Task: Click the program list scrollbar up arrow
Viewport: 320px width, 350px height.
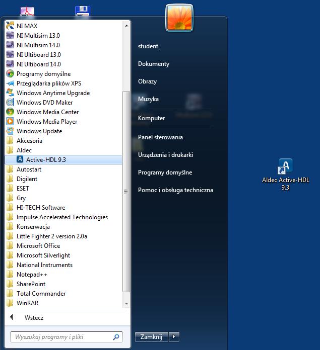Action: [126, 26]
